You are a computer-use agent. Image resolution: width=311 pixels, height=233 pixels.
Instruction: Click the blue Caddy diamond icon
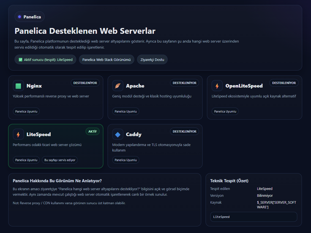coord(118,134)
